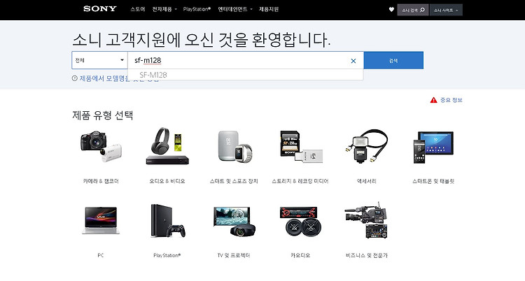Screen dimensions: 525x281
Task: Open the 오디오 & 비디오 label
Action: click(167, 181)
